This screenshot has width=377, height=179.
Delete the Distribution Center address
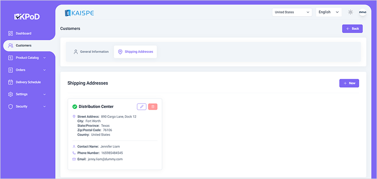153,107
